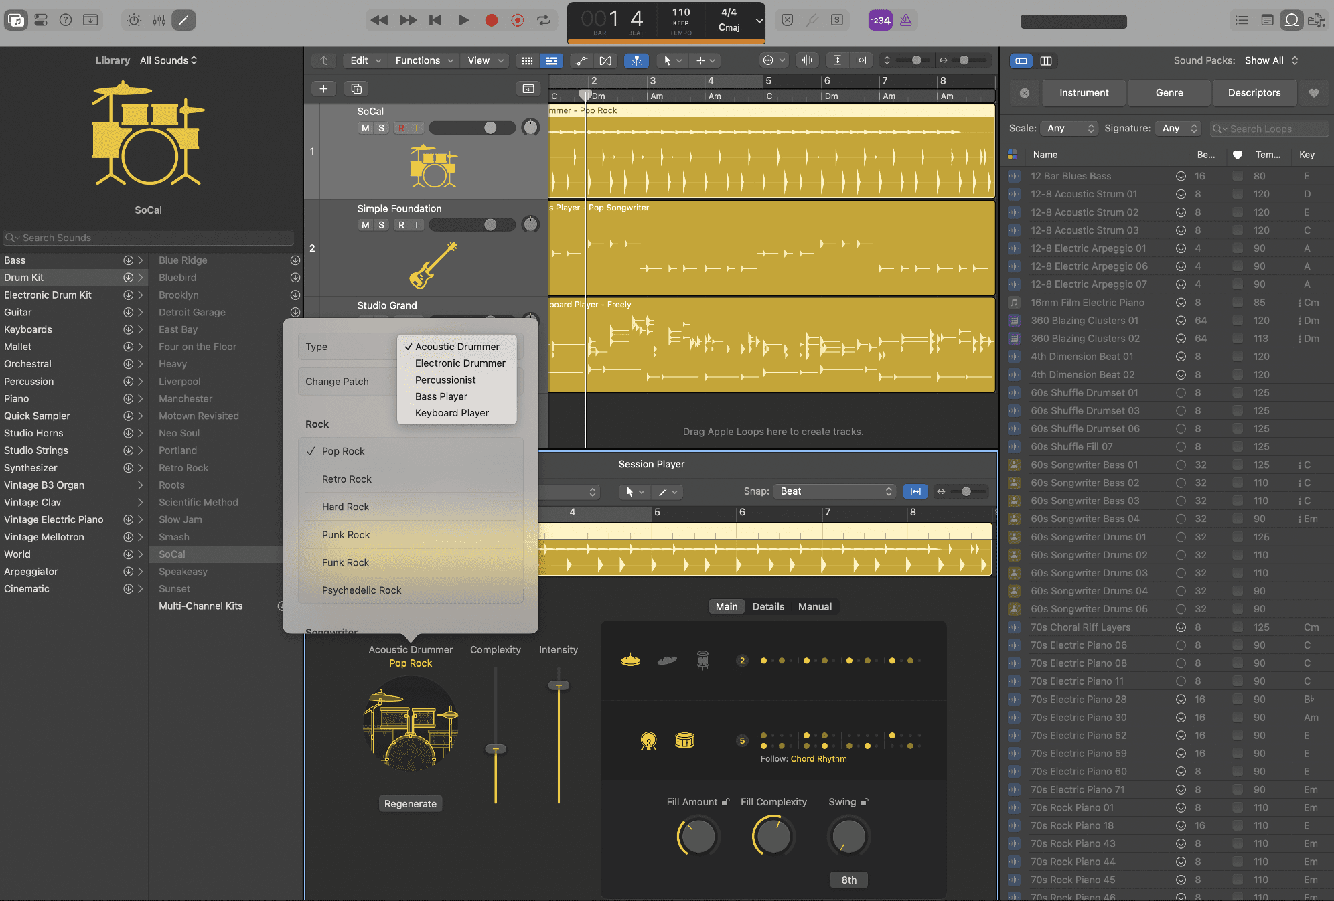Start playback with the Play button

tap(463, 20)
